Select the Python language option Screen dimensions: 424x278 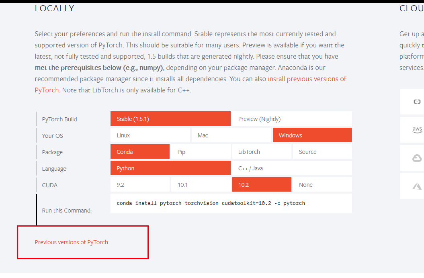pyautogui.click(x=170, y=168)
